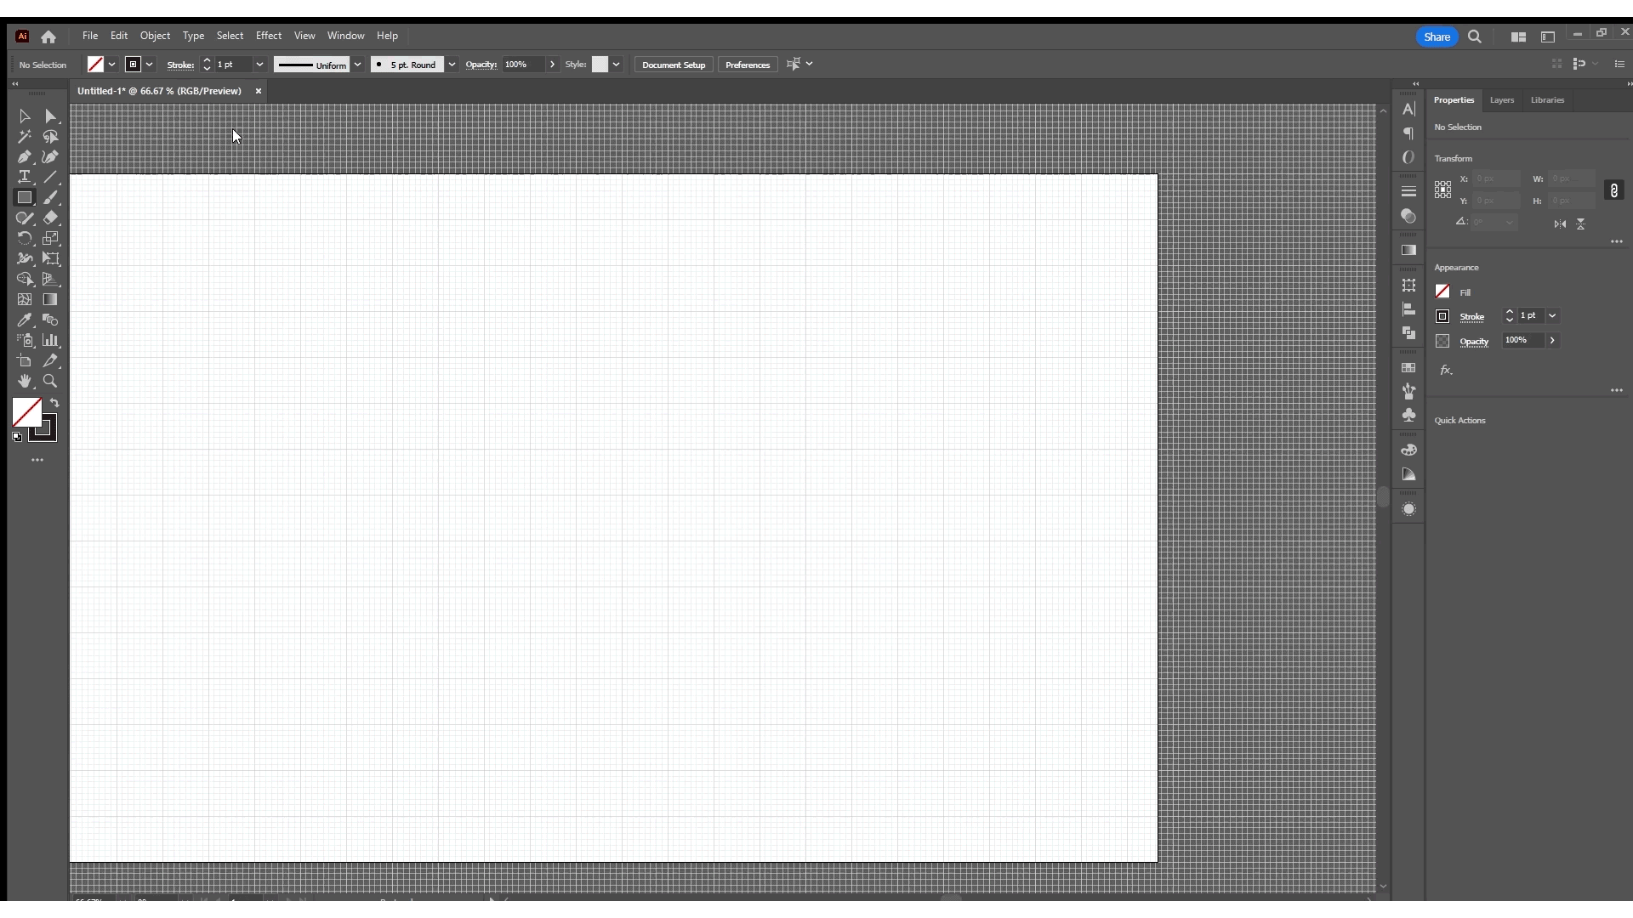Click the Document Setup button

point(673,65)
